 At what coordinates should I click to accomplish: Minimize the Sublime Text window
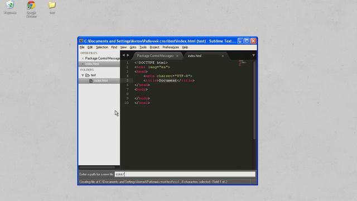(x=240, y=41)
